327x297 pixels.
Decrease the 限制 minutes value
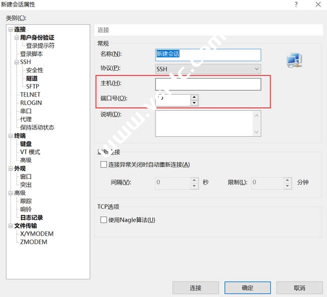[x=288, y=186]
